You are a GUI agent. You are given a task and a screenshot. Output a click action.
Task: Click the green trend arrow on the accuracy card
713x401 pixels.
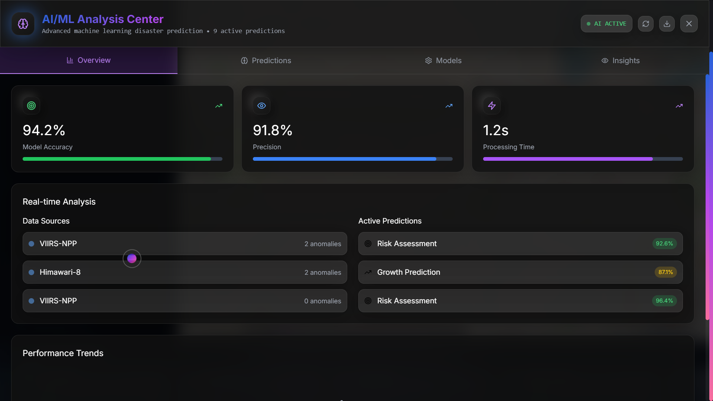[x=219, y=106]
